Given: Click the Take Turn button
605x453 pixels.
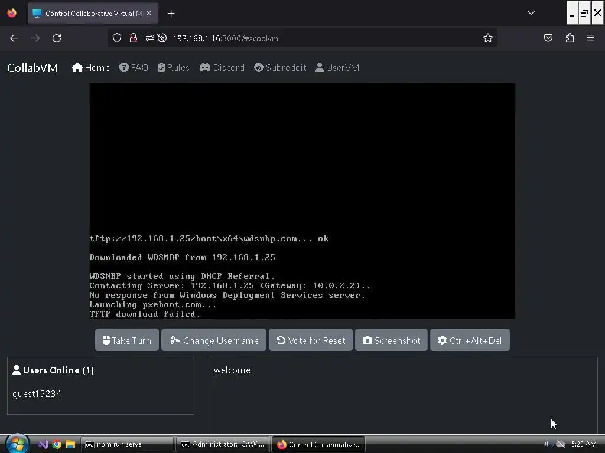Looking at the screenshot, I should click(127, 340).
